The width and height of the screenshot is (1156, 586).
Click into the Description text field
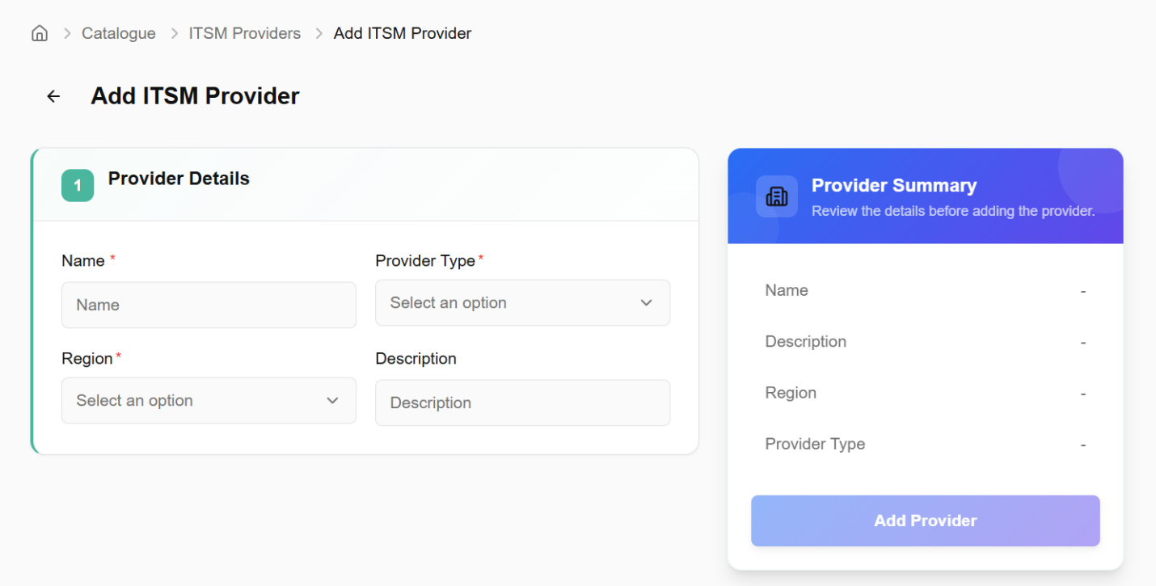[522, 403]
